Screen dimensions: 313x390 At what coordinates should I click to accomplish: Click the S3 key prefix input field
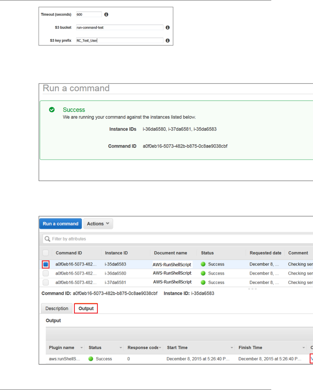(x=119, y=41)
